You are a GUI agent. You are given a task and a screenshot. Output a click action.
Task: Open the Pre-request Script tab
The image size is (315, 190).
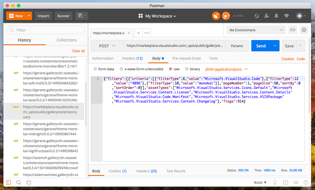click(186, 58)
